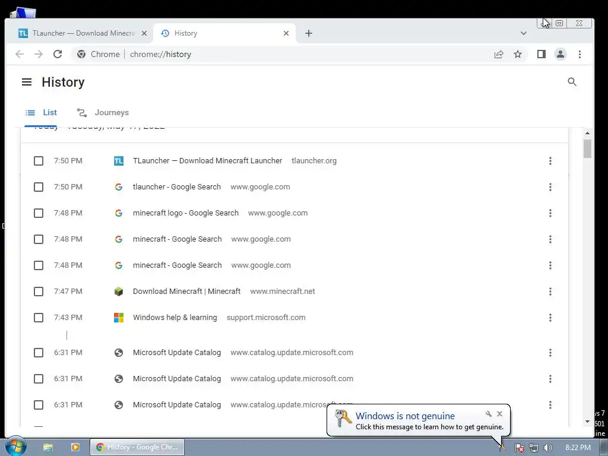The image size is (608, 456).
Task: Click the TLauncher favicon in history list
Action: (119, 161)
